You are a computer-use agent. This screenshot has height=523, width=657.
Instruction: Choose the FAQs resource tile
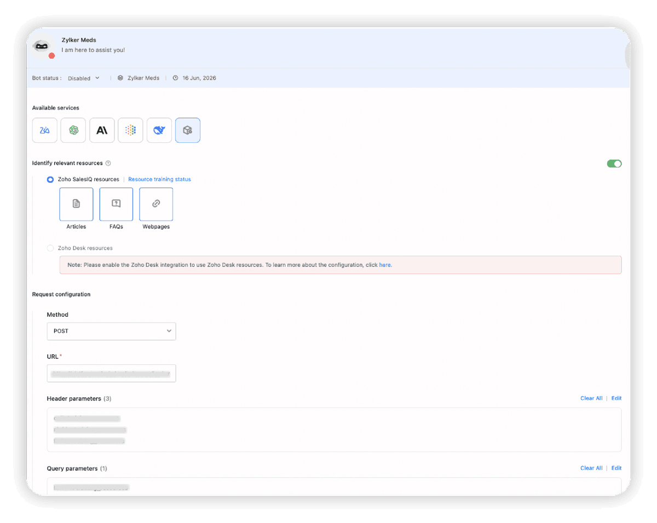tap(116, 204)
